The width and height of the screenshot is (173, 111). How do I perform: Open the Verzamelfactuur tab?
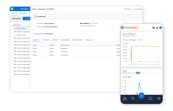click(x=78, y=40)
